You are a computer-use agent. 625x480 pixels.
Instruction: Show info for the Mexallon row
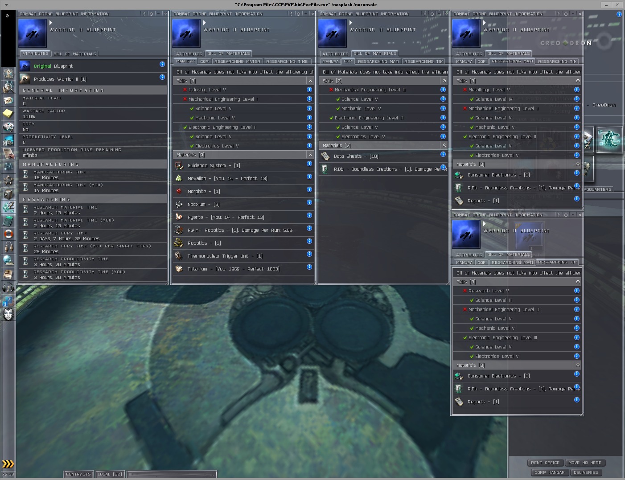[x=309, y=176]
